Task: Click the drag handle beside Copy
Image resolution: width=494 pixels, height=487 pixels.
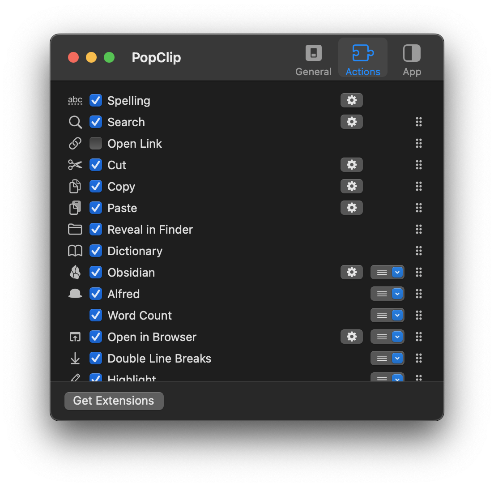Action: pyautogui.click(x=419, y=186)
